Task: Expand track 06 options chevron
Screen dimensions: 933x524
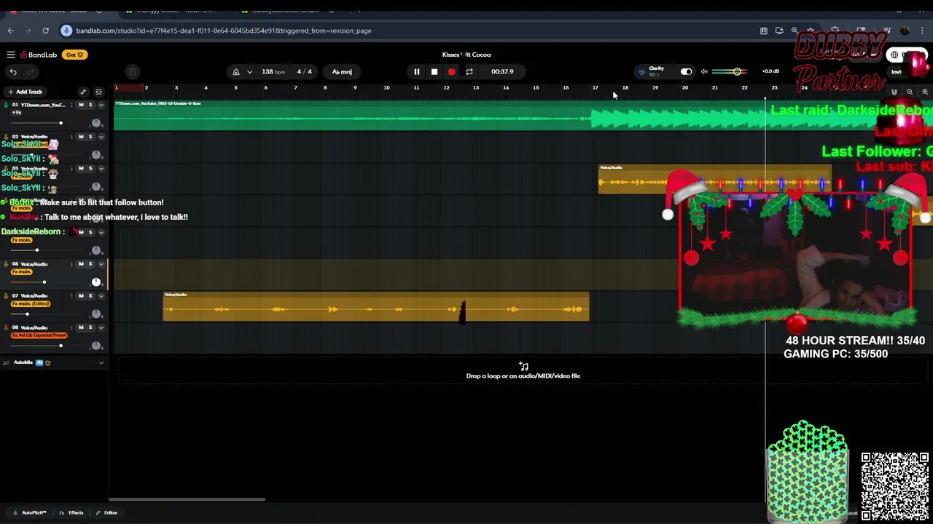Action: coord(101,264)
